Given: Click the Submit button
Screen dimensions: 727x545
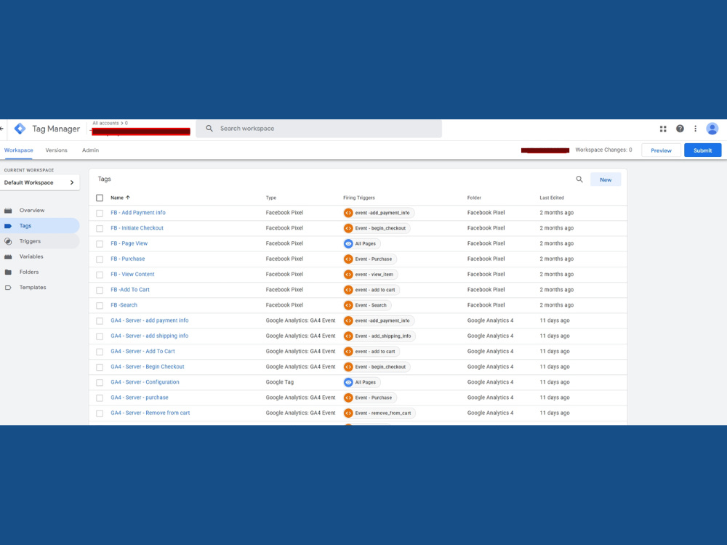Looking at the screenshot, I should click(x=702, y=150).
